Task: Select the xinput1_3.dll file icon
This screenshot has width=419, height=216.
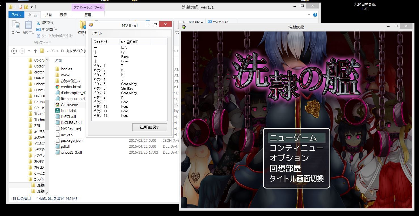Action: point(57,152)
